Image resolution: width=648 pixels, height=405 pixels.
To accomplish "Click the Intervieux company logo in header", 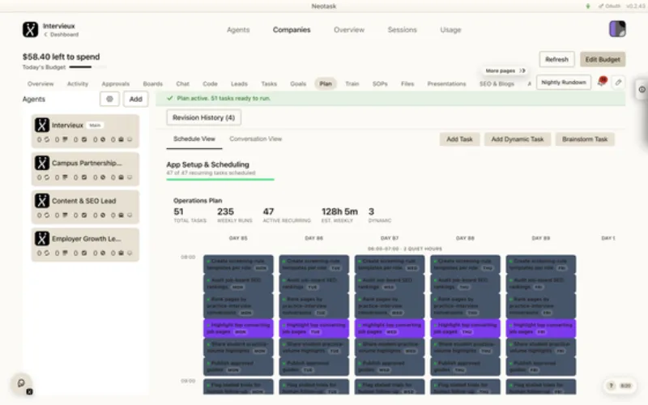I will 30,30.
